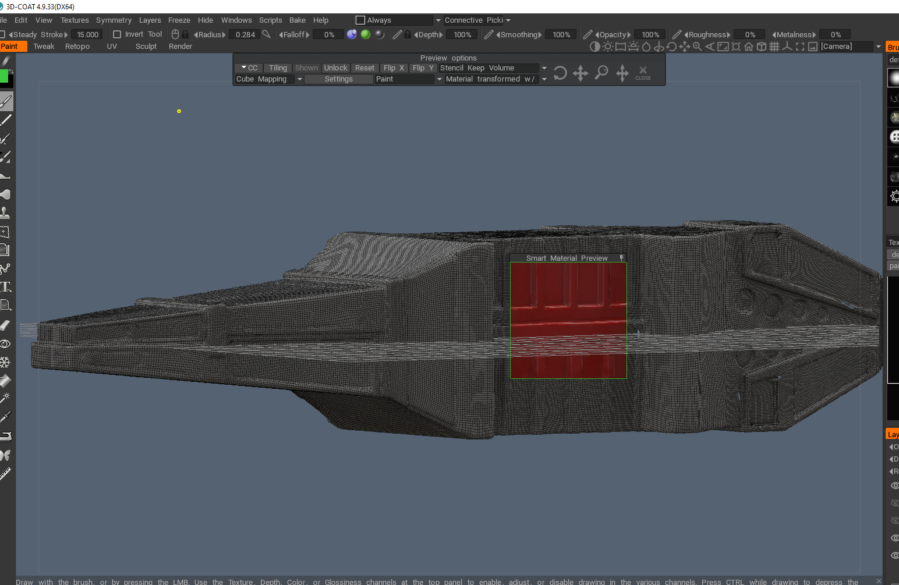The width and height of the screenshot is (899, 585).
Task: Open the Layers menu
Action: click(150, 20)
